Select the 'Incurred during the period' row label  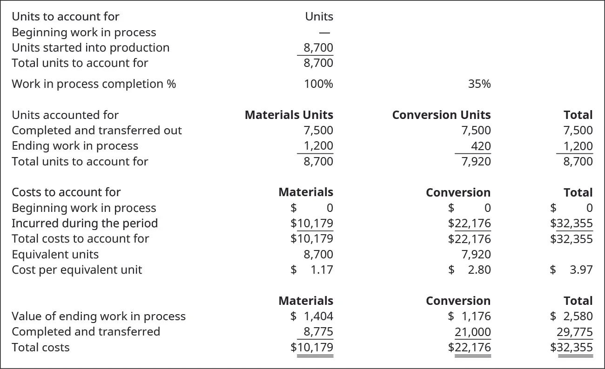pos(85,224)
